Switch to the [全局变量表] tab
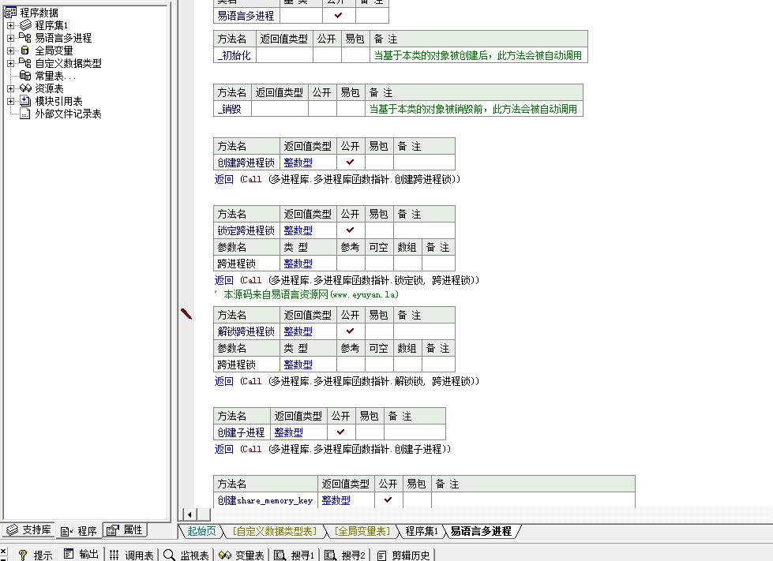The width and height of the screenshot is (773, 561). 362,531
